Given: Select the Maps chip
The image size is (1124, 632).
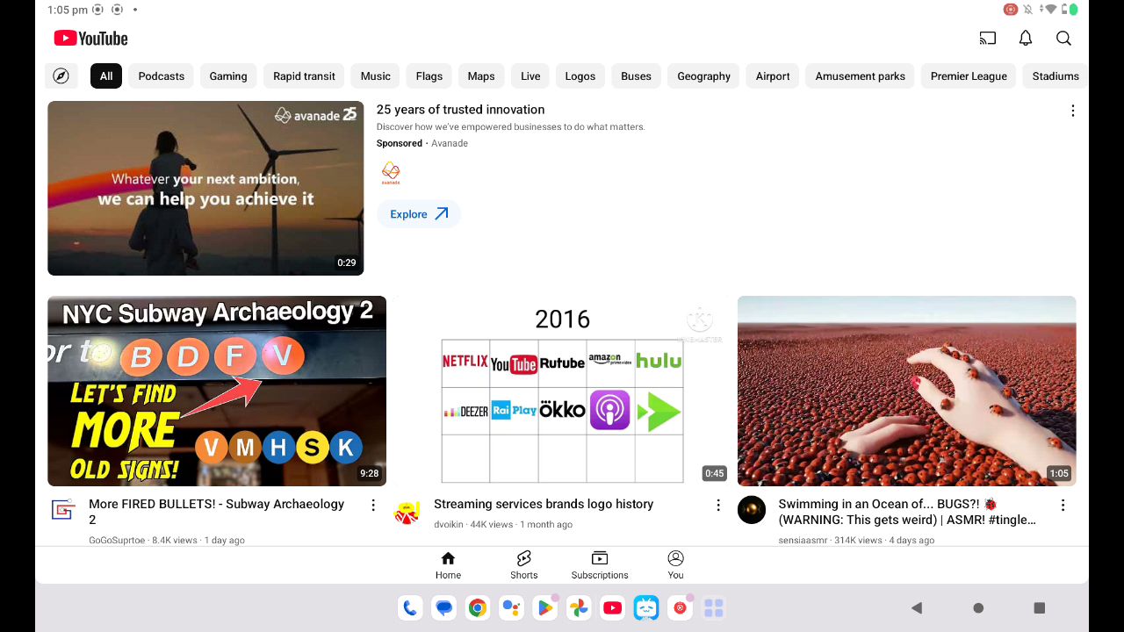Looking at the screenshot, I should coord(481,76).
